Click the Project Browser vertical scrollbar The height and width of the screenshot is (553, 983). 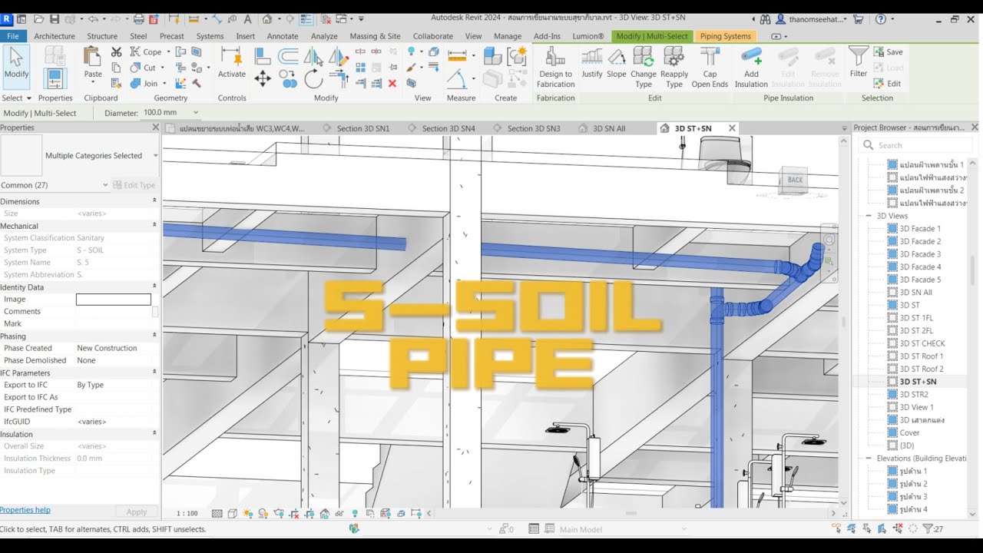973,270
